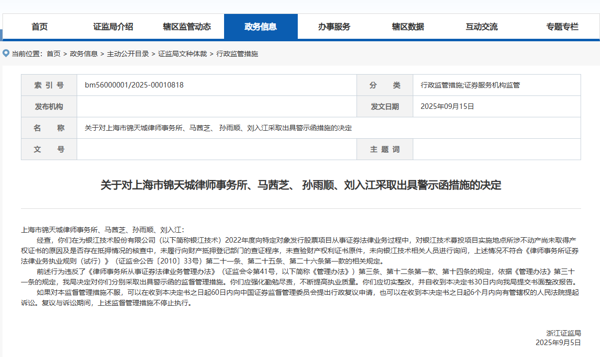Click the 当前位置: label
The height and width of the screenshot is (357, 600).
(27, 54)
